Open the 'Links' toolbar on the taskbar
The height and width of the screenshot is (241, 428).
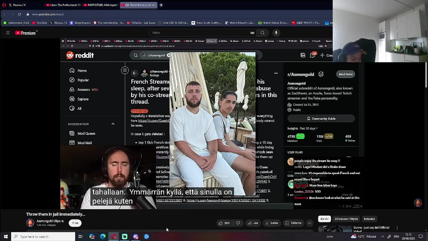pos(330,237)
